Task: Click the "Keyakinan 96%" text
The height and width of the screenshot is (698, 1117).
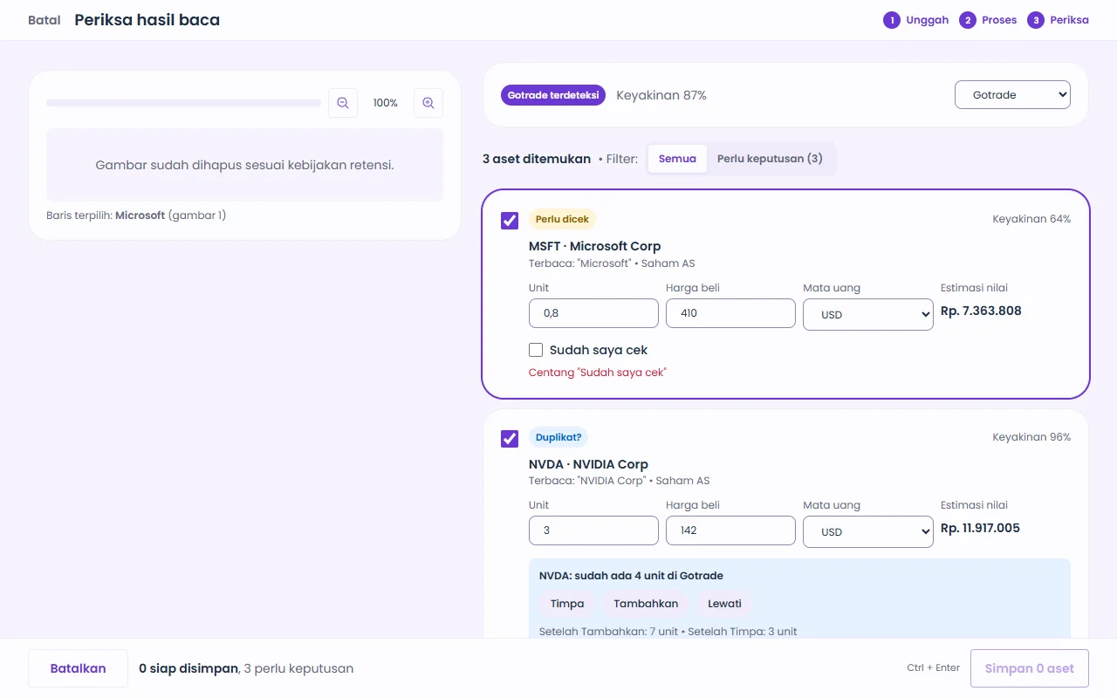Action: tap(1031, 437)
